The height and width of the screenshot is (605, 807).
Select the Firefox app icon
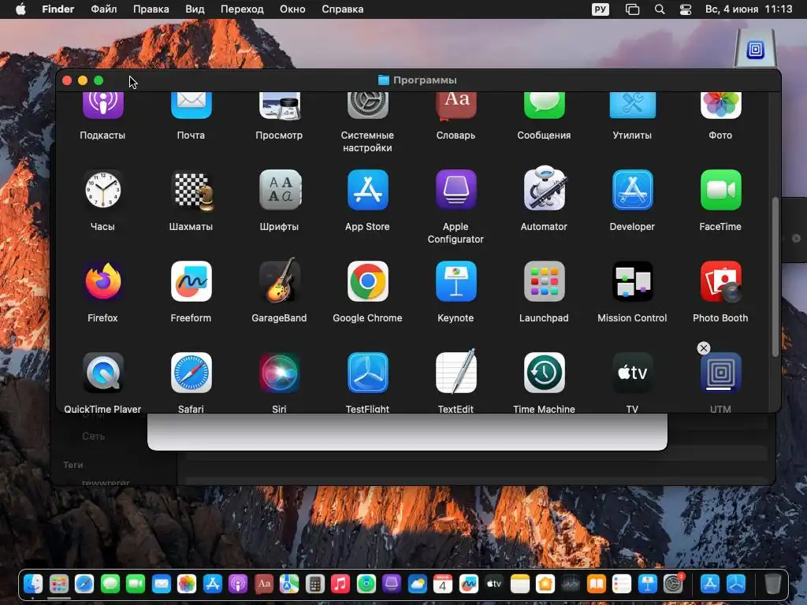[x=103, y=281]
